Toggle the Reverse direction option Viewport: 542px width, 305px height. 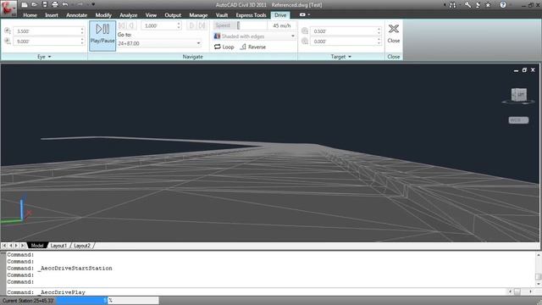click(x=253, y=47)
